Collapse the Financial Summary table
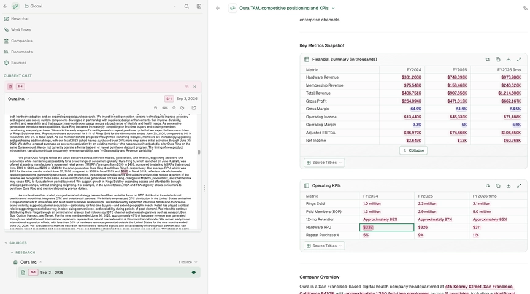 (x=413, y=150)
